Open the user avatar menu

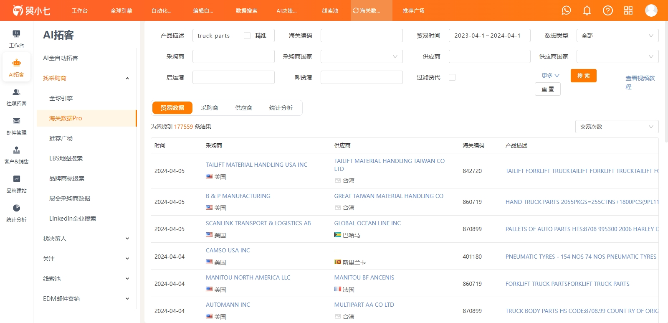click(x=651, y=10)
